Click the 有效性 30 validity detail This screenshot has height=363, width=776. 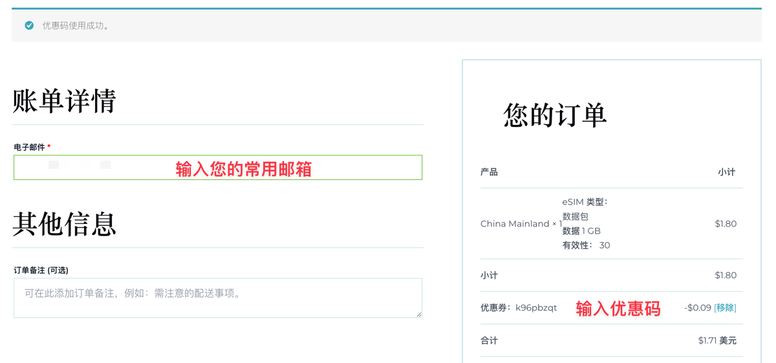(x=586, y=245)
